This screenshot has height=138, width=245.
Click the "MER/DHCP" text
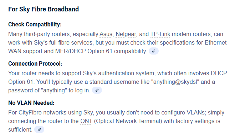coord(71,51)
